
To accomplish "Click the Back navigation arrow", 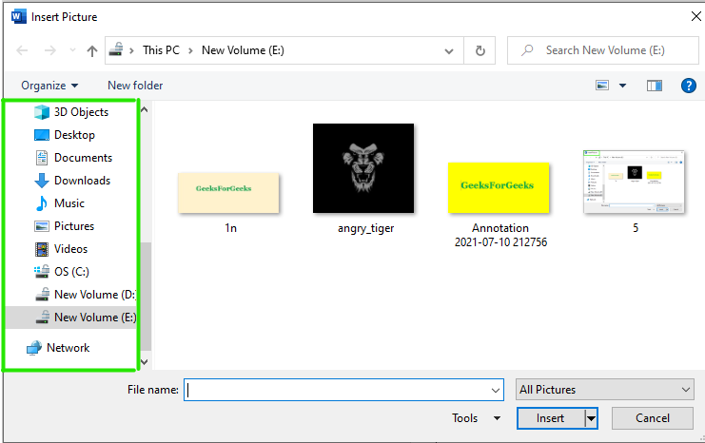I will pyautogui.click(x=22, y=50).
